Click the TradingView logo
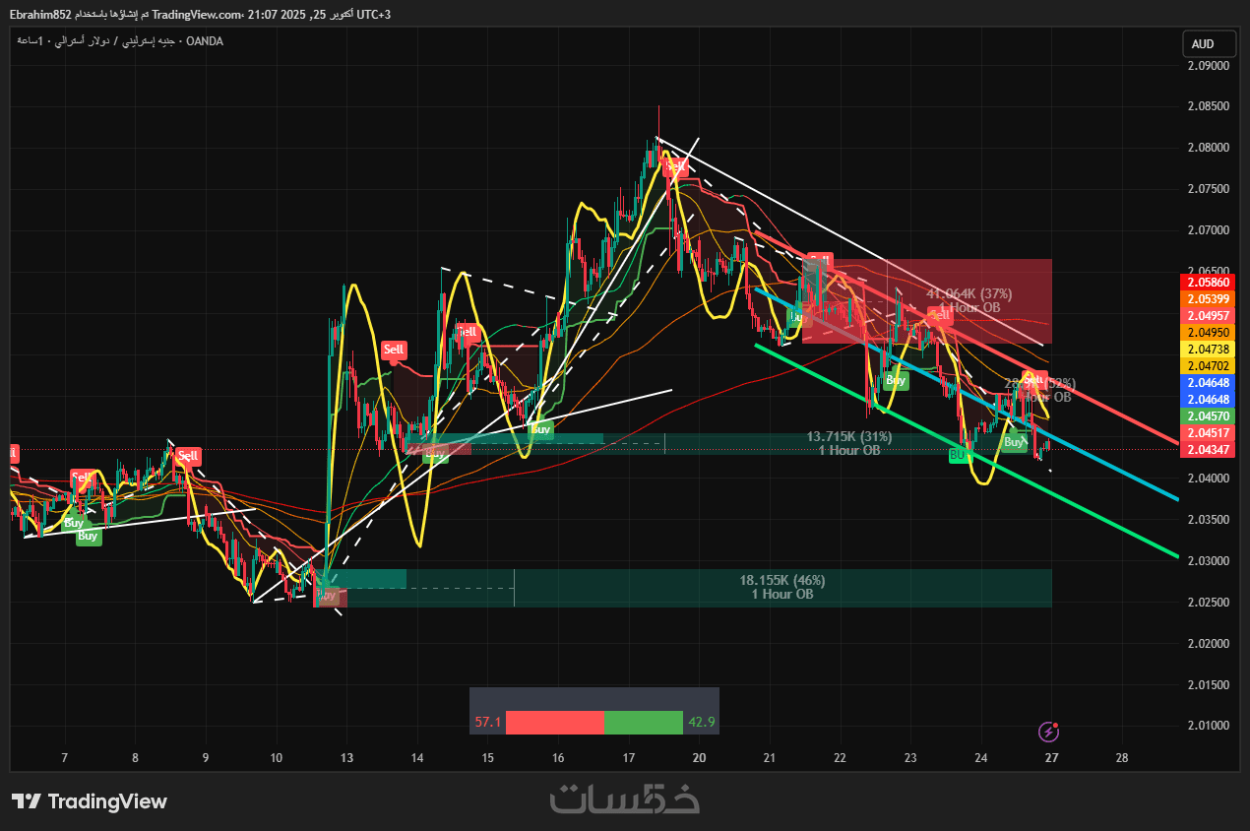This screenshot has width=1250, height=831. click(x=90, y=801)
